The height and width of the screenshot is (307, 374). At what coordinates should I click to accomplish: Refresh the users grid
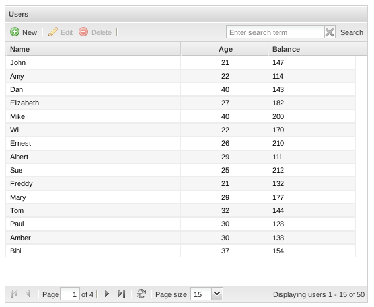(x=141, y=294)
